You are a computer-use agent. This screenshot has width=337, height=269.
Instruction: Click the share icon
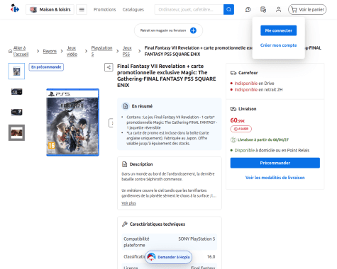pos(109,67)
